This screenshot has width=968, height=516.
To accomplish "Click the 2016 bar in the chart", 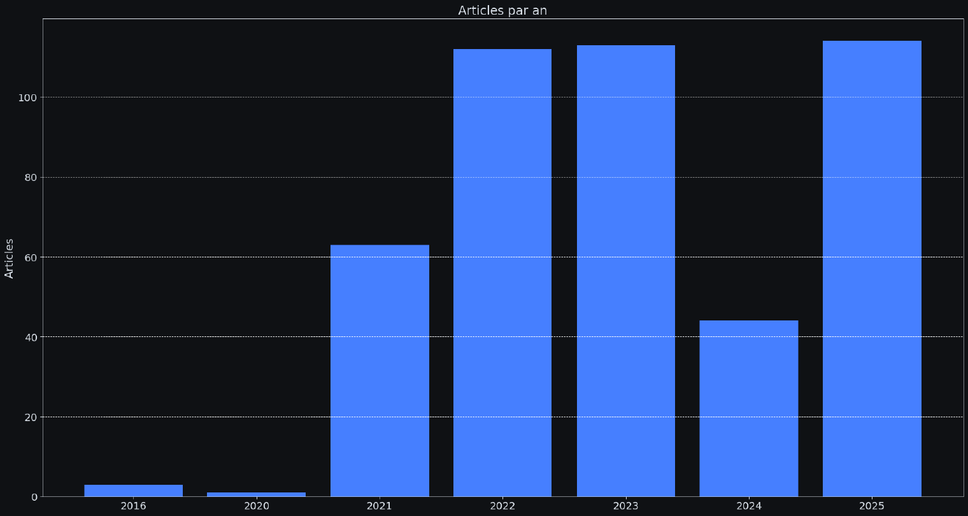I will (133, 491).
